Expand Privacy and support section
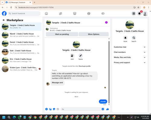 [130, 62]
